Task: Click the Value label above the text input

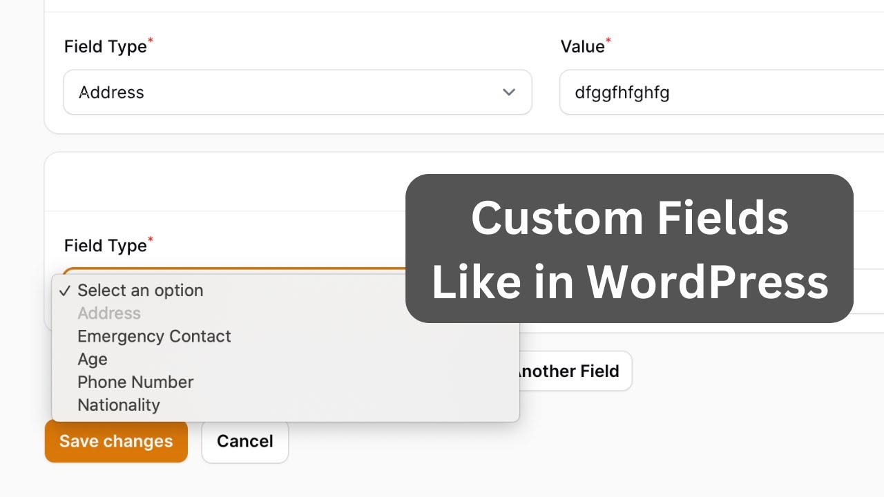Action: (582, 47)
